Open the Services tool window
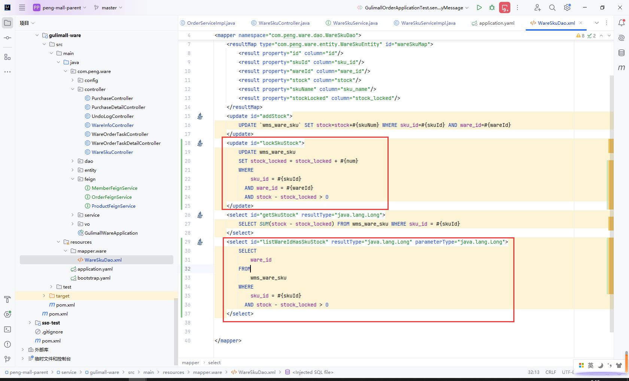This screenshot has height=381, width=629. (x=7, y=314)
